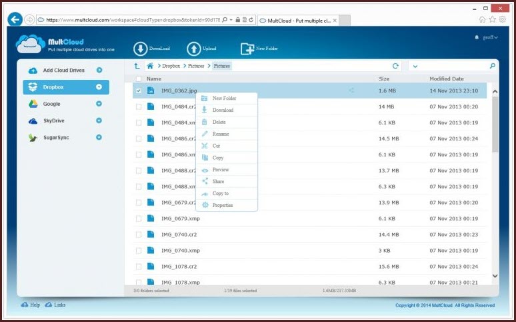This screenshot has height=322, width=516.
Task: Go up one folder level icon
Action: click(x=137, y=66)
